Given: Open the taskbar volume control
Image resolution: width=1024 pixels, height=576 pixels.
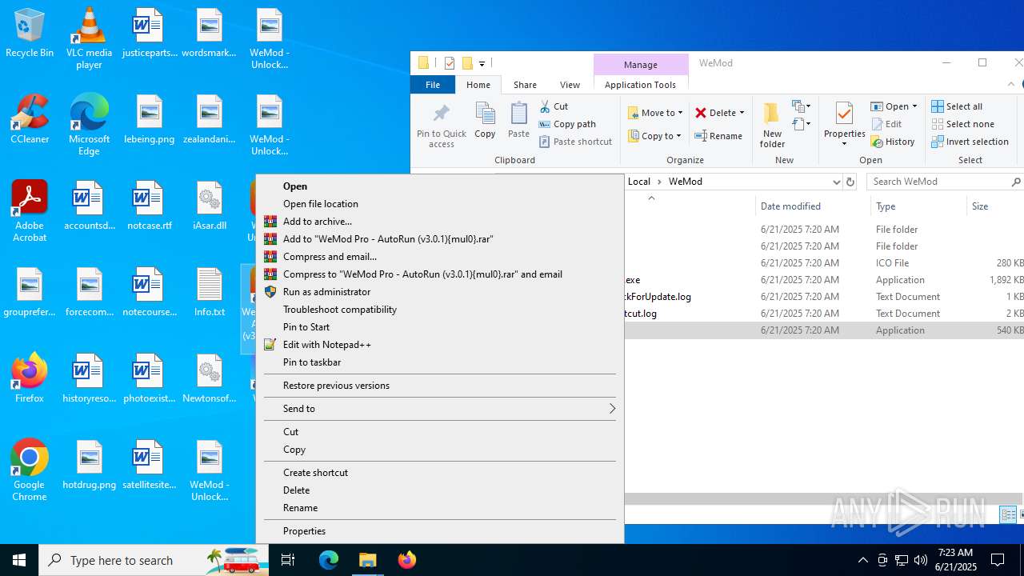Looking at the screenshot, I should click(x=920, y=560).
